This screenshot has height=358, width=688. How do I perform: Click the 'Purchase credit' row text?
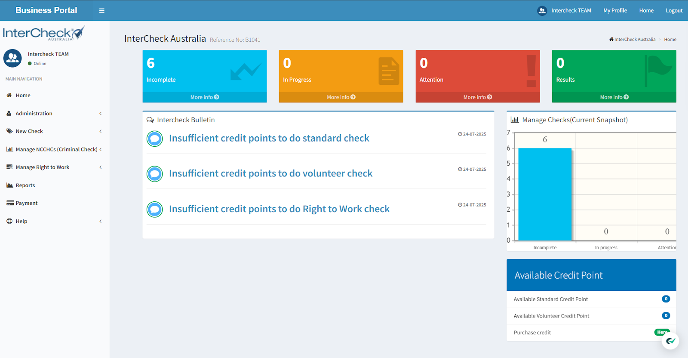point(532,333)
